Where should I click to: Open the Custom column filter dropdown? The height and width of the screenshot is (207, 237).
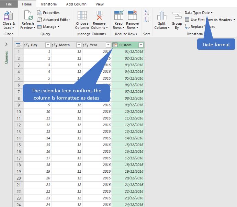pos(141,45)
